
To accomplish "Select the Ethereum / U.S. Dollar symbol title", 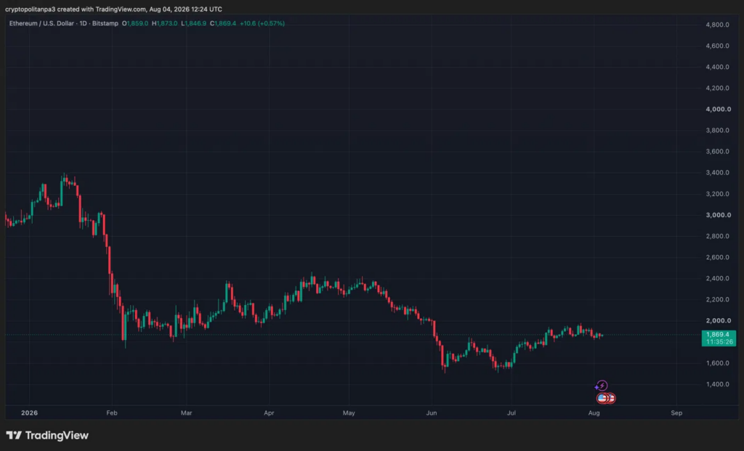I will [43, 23].
